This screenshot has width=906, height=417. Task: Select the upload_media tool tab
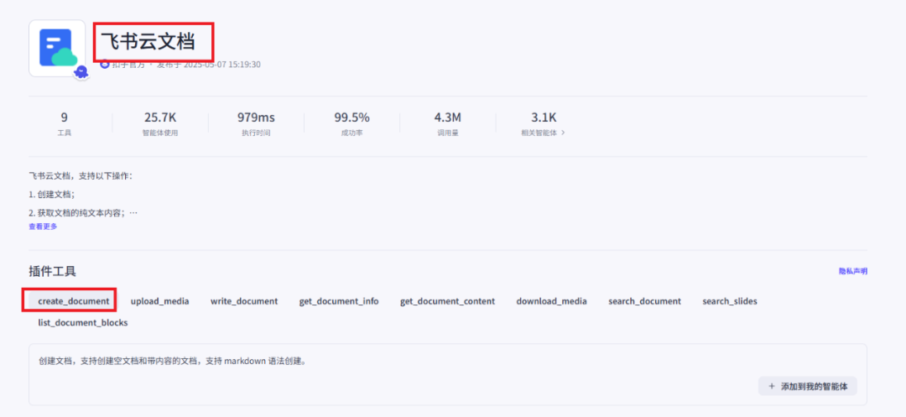click(x=159, y=301)
